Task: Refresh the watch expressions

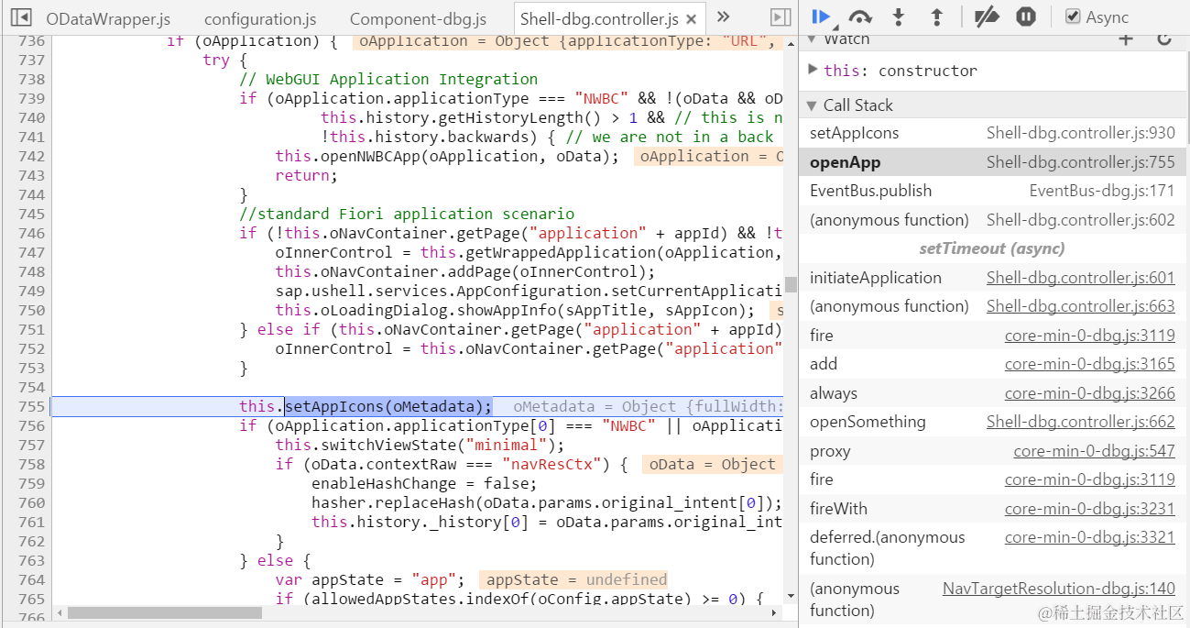Action: tap(1164, 39)
